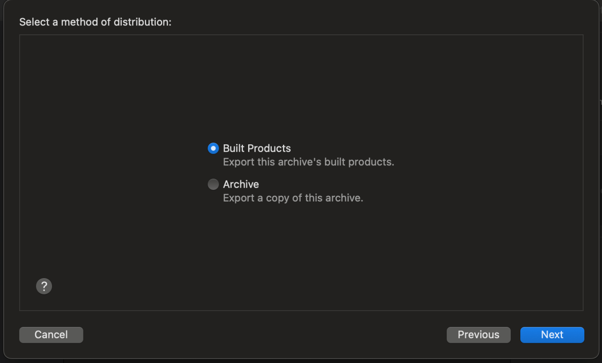Image resolution: width=602 pixels, height=363 pixels.
Task: Show distribution help with the "?" icon
Action: point(44,286)
